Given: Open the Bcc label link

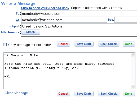Looking at the screenshot, I should 111,20.
